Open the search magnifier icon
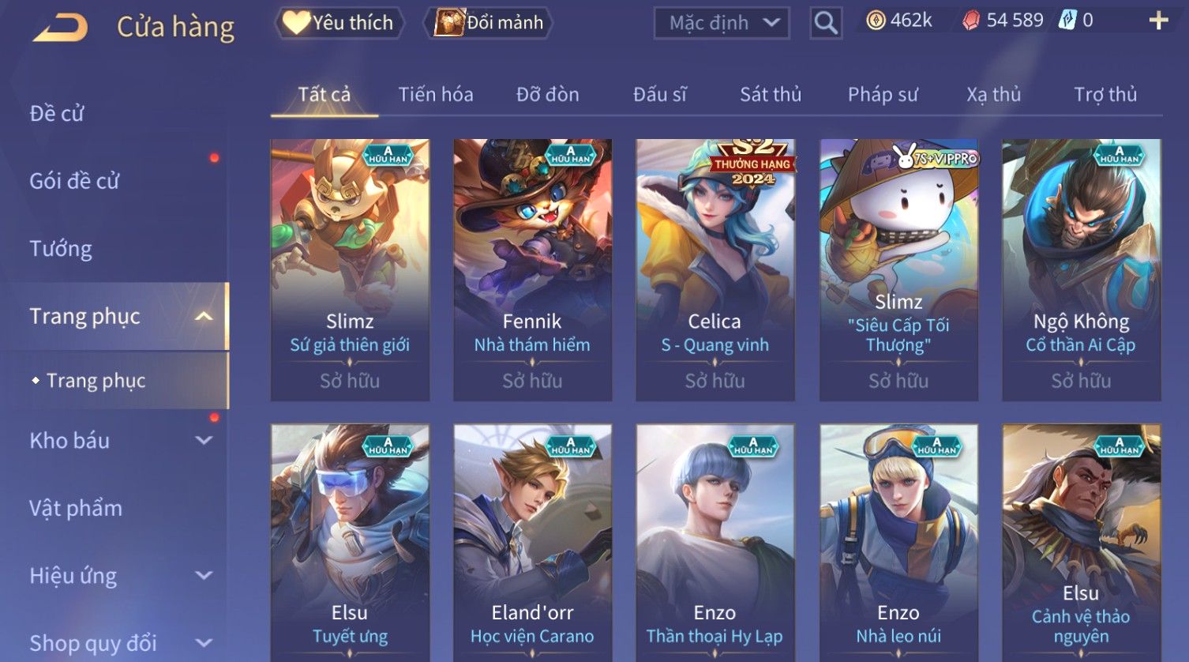 826,23
